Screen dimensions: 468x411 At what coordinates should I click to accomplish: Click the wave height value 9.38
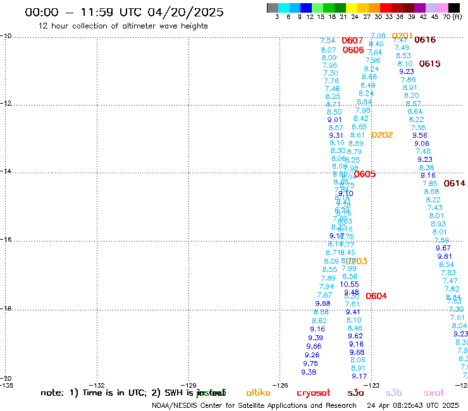coord(309,372)
